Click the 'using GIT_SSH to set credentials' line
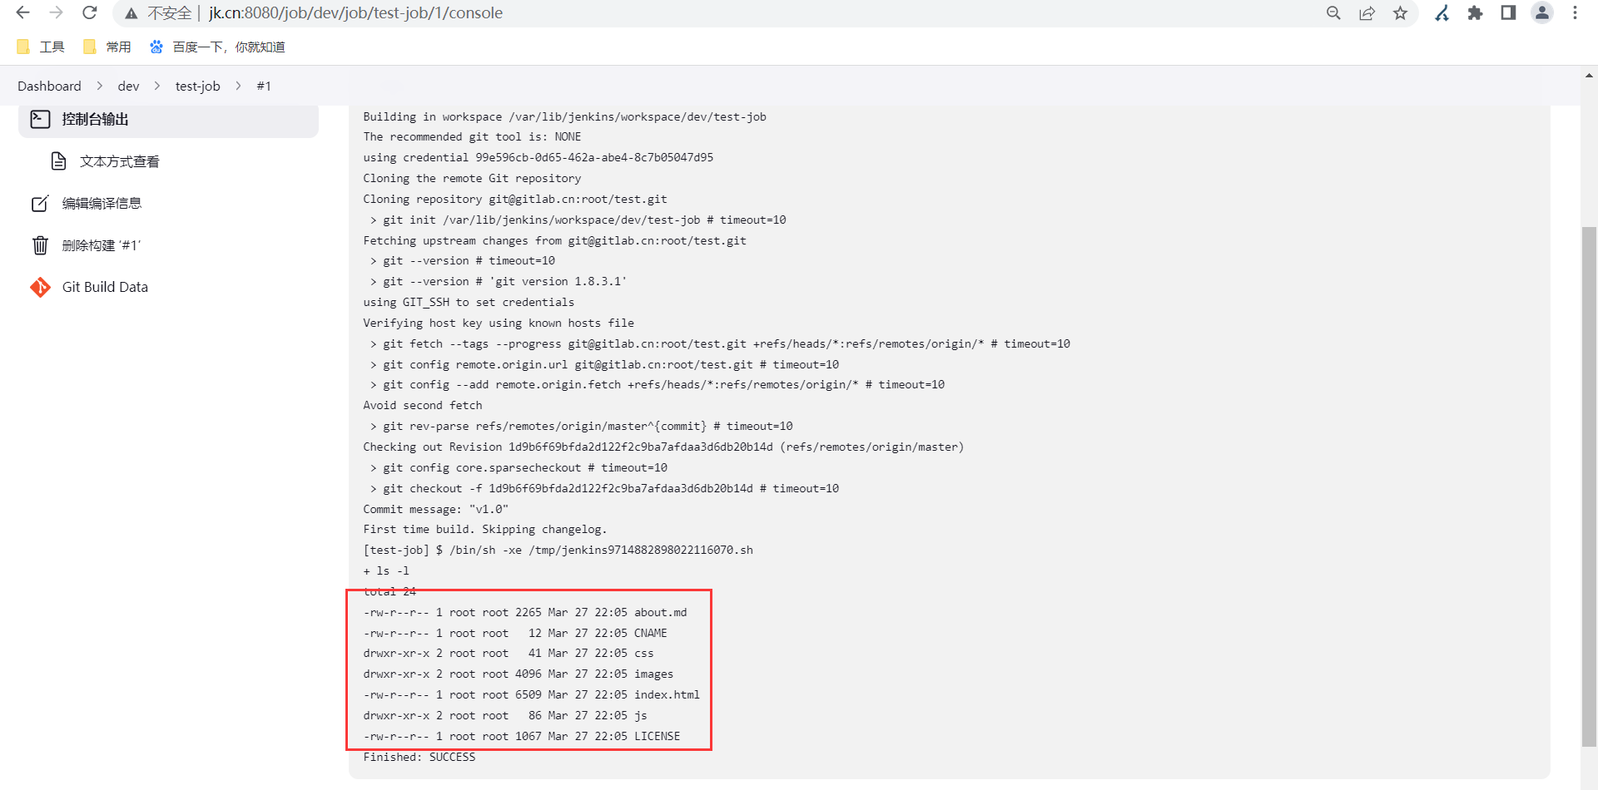Image resolution: width=1598 pixels, height=790 pixels. (x=469, y=302)
